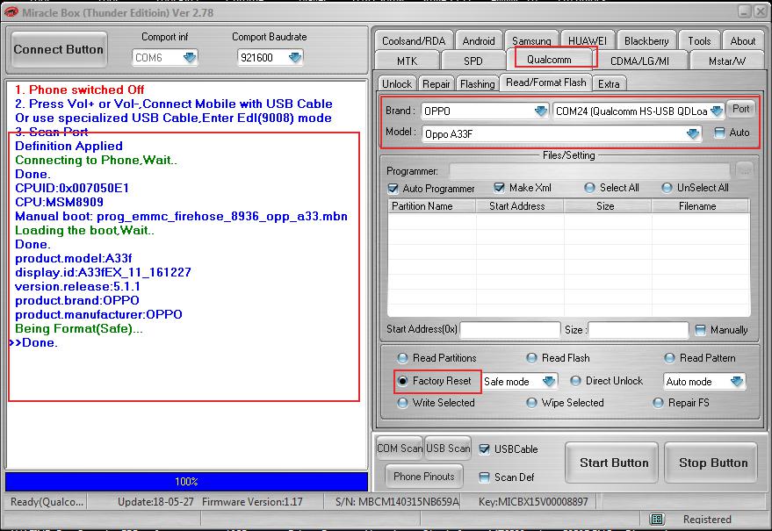Switch to the SPD tab
Image resolution: width=772 pixels, height=531 pixels.
click(473, 61)
